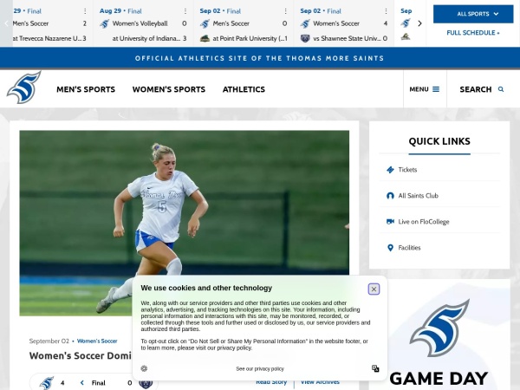Open the MEN'S SPORTS menu
Screen dimensions: 520x390
pos(86,89)
